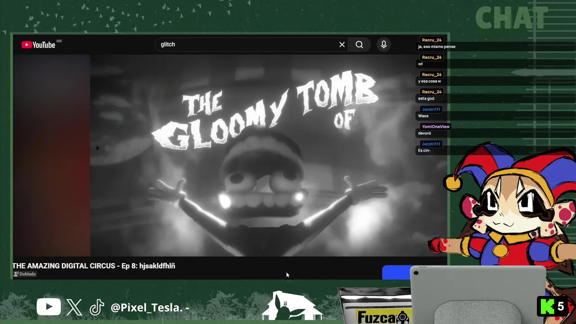Viewport: 576px width, 324px height.
Task: Click the chat message 'esta god'
Action: coord(426,99)
